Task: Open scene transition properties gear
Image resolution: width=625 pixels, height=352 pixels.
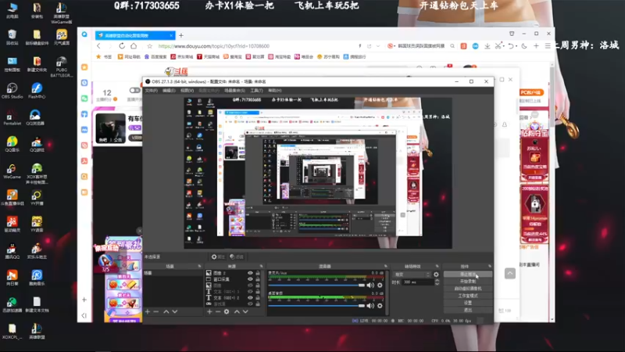Action: point(436,275)
